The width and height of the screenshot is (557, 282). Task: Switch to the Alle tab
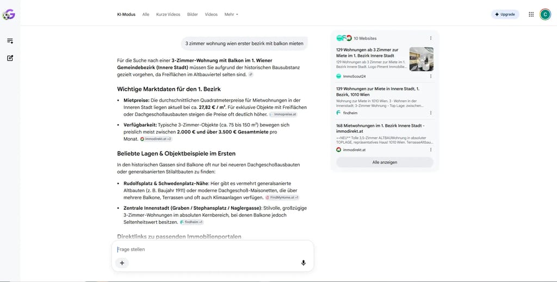(146, 15)
